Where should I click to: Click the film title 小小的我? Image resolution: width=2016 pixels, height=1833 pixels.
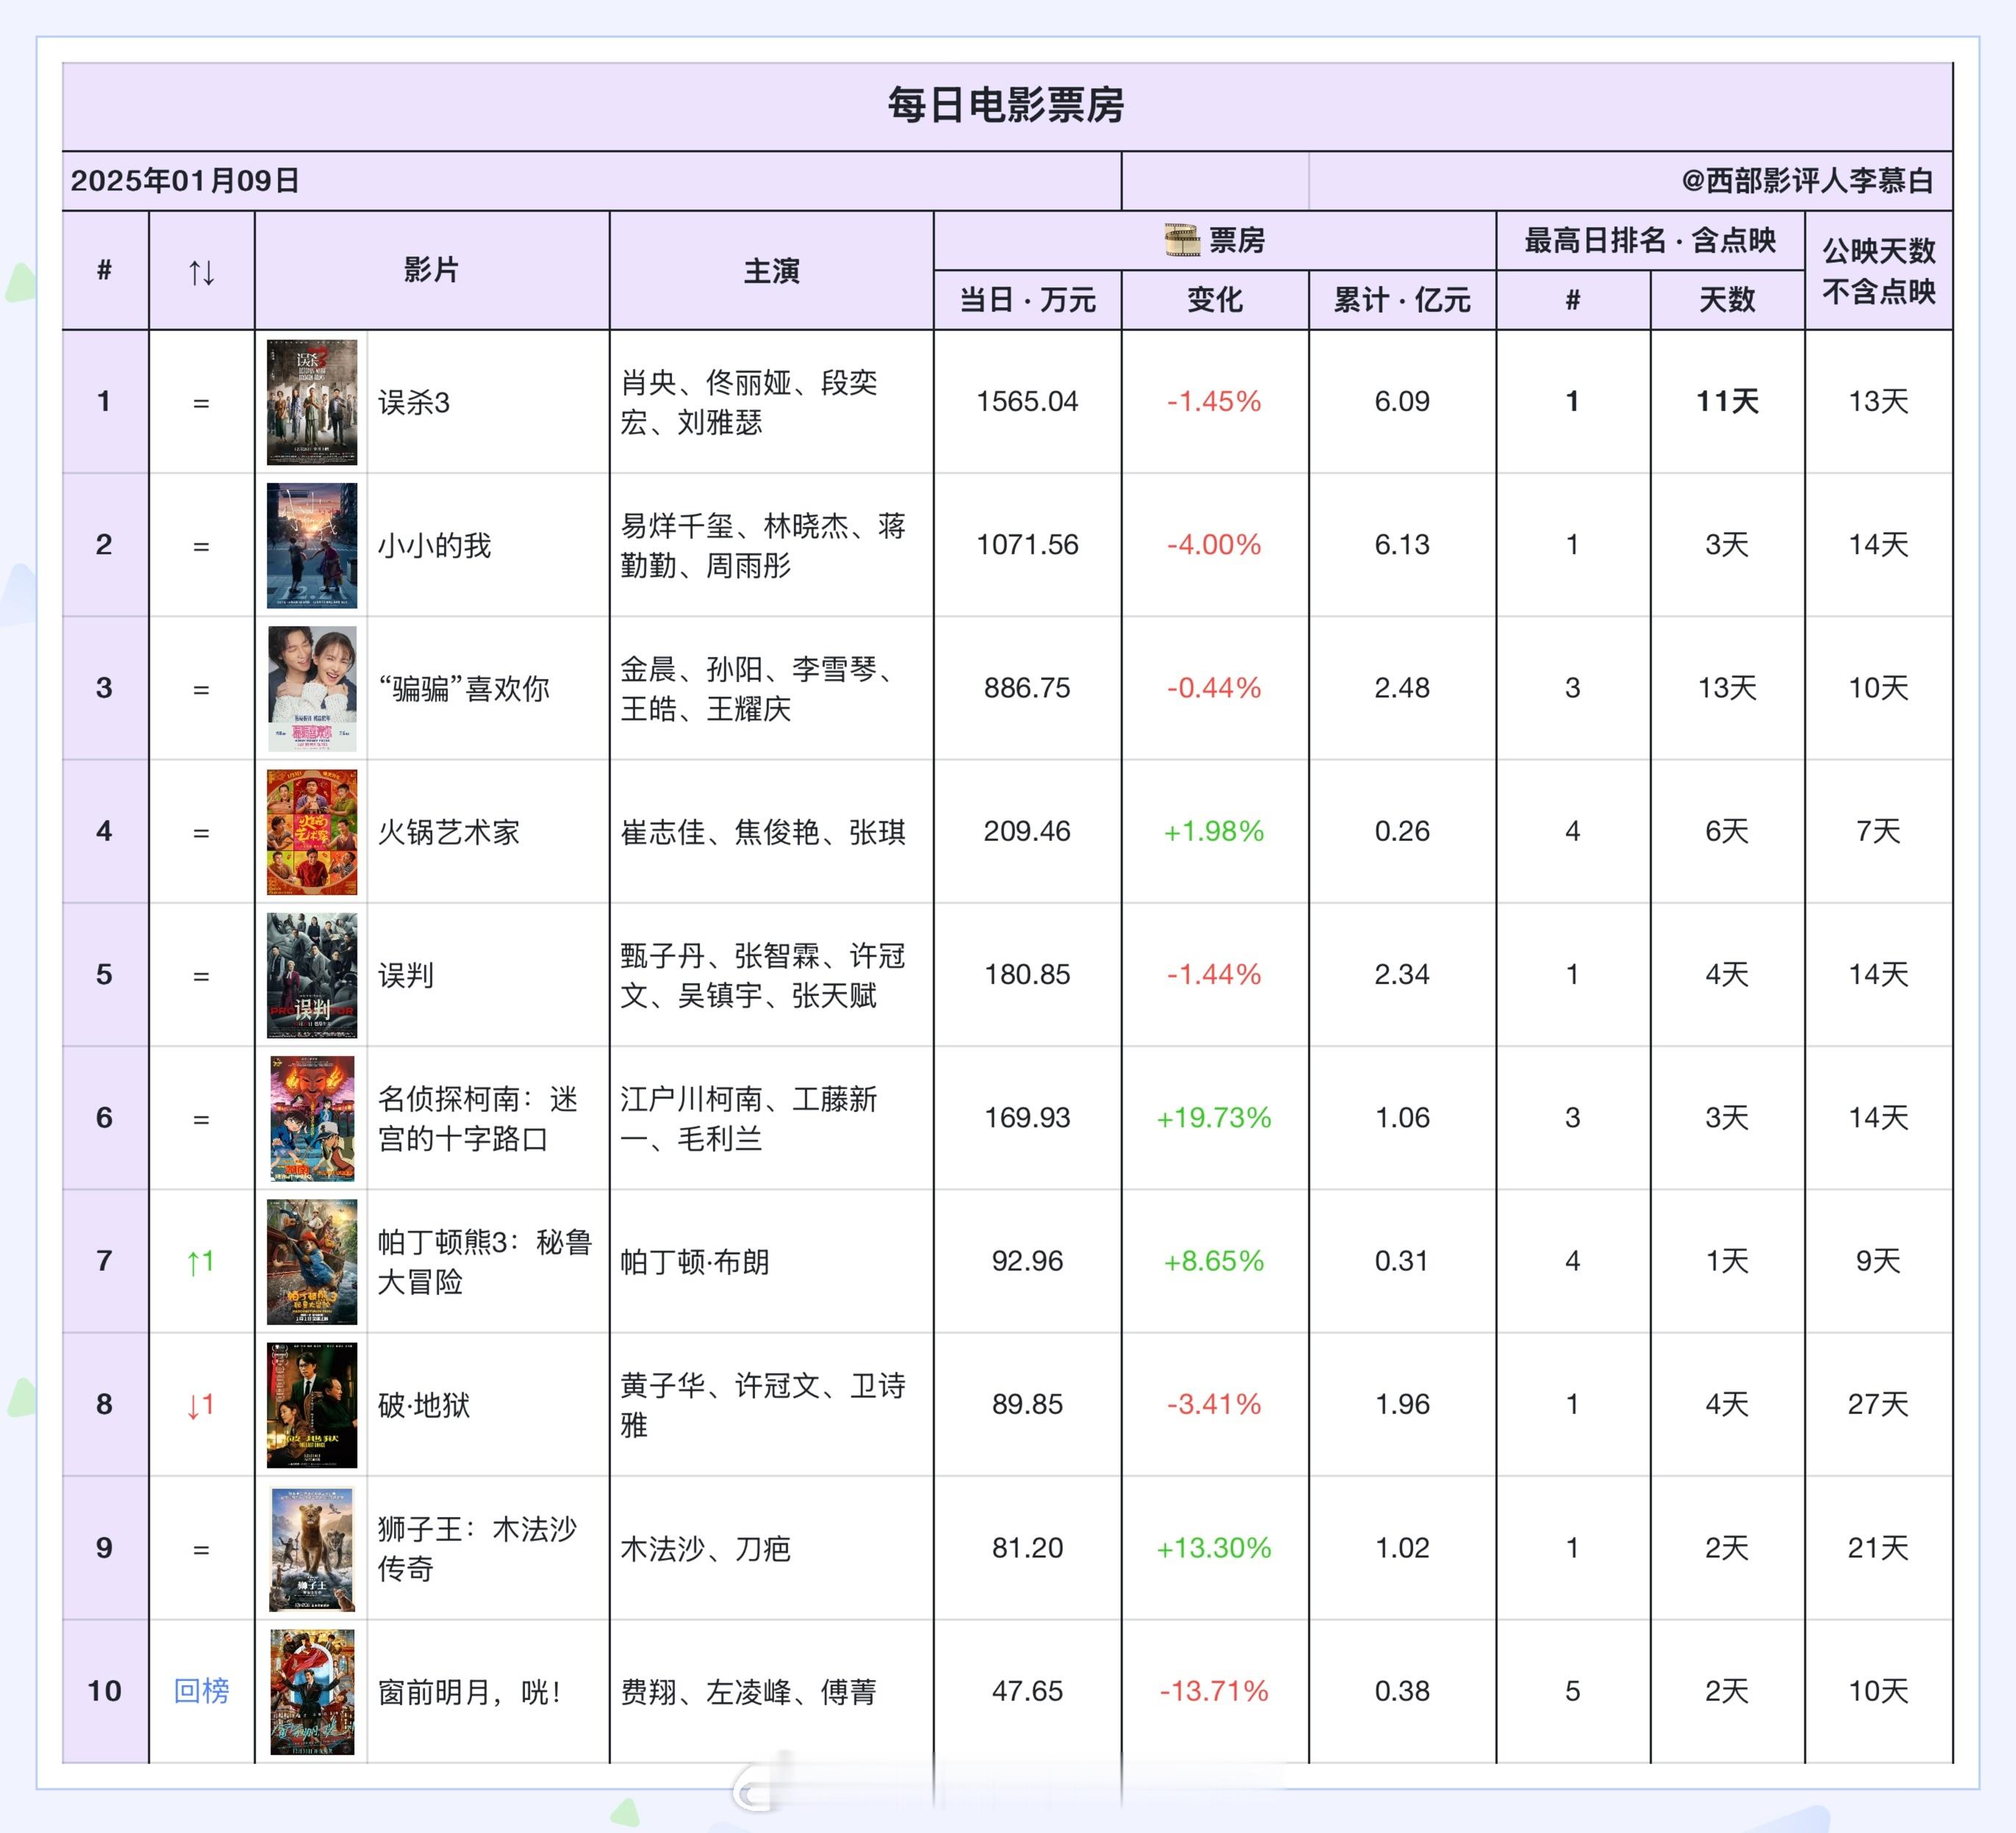pyautogui.click(x=434, y=545)
